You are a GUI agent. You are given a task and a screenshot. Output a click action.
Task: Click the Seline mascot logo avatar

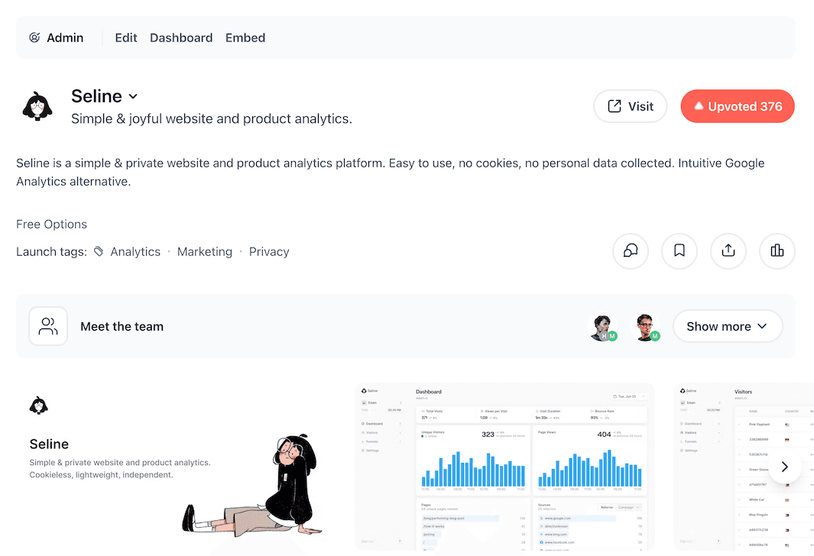(37, 106)
